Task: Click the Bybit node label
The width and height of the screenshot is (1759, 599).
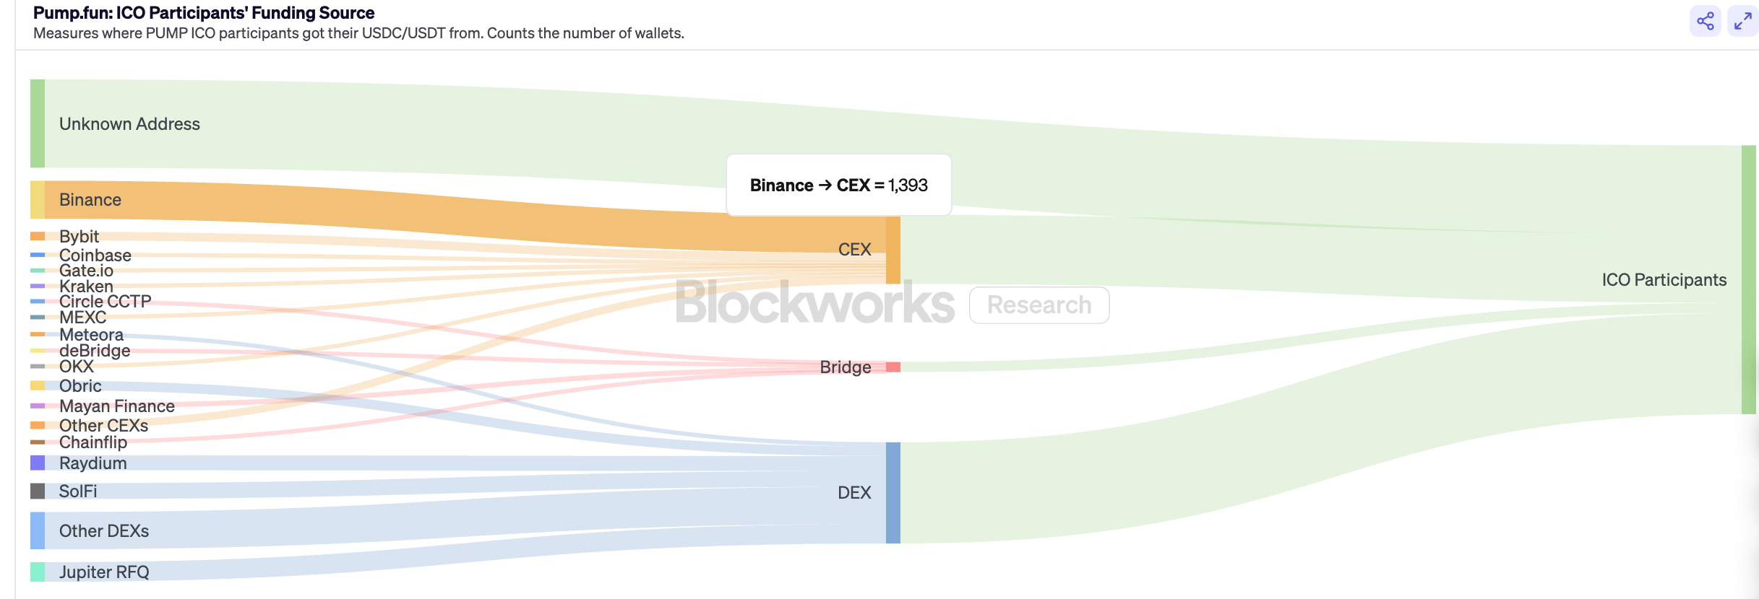Action: 79,237
